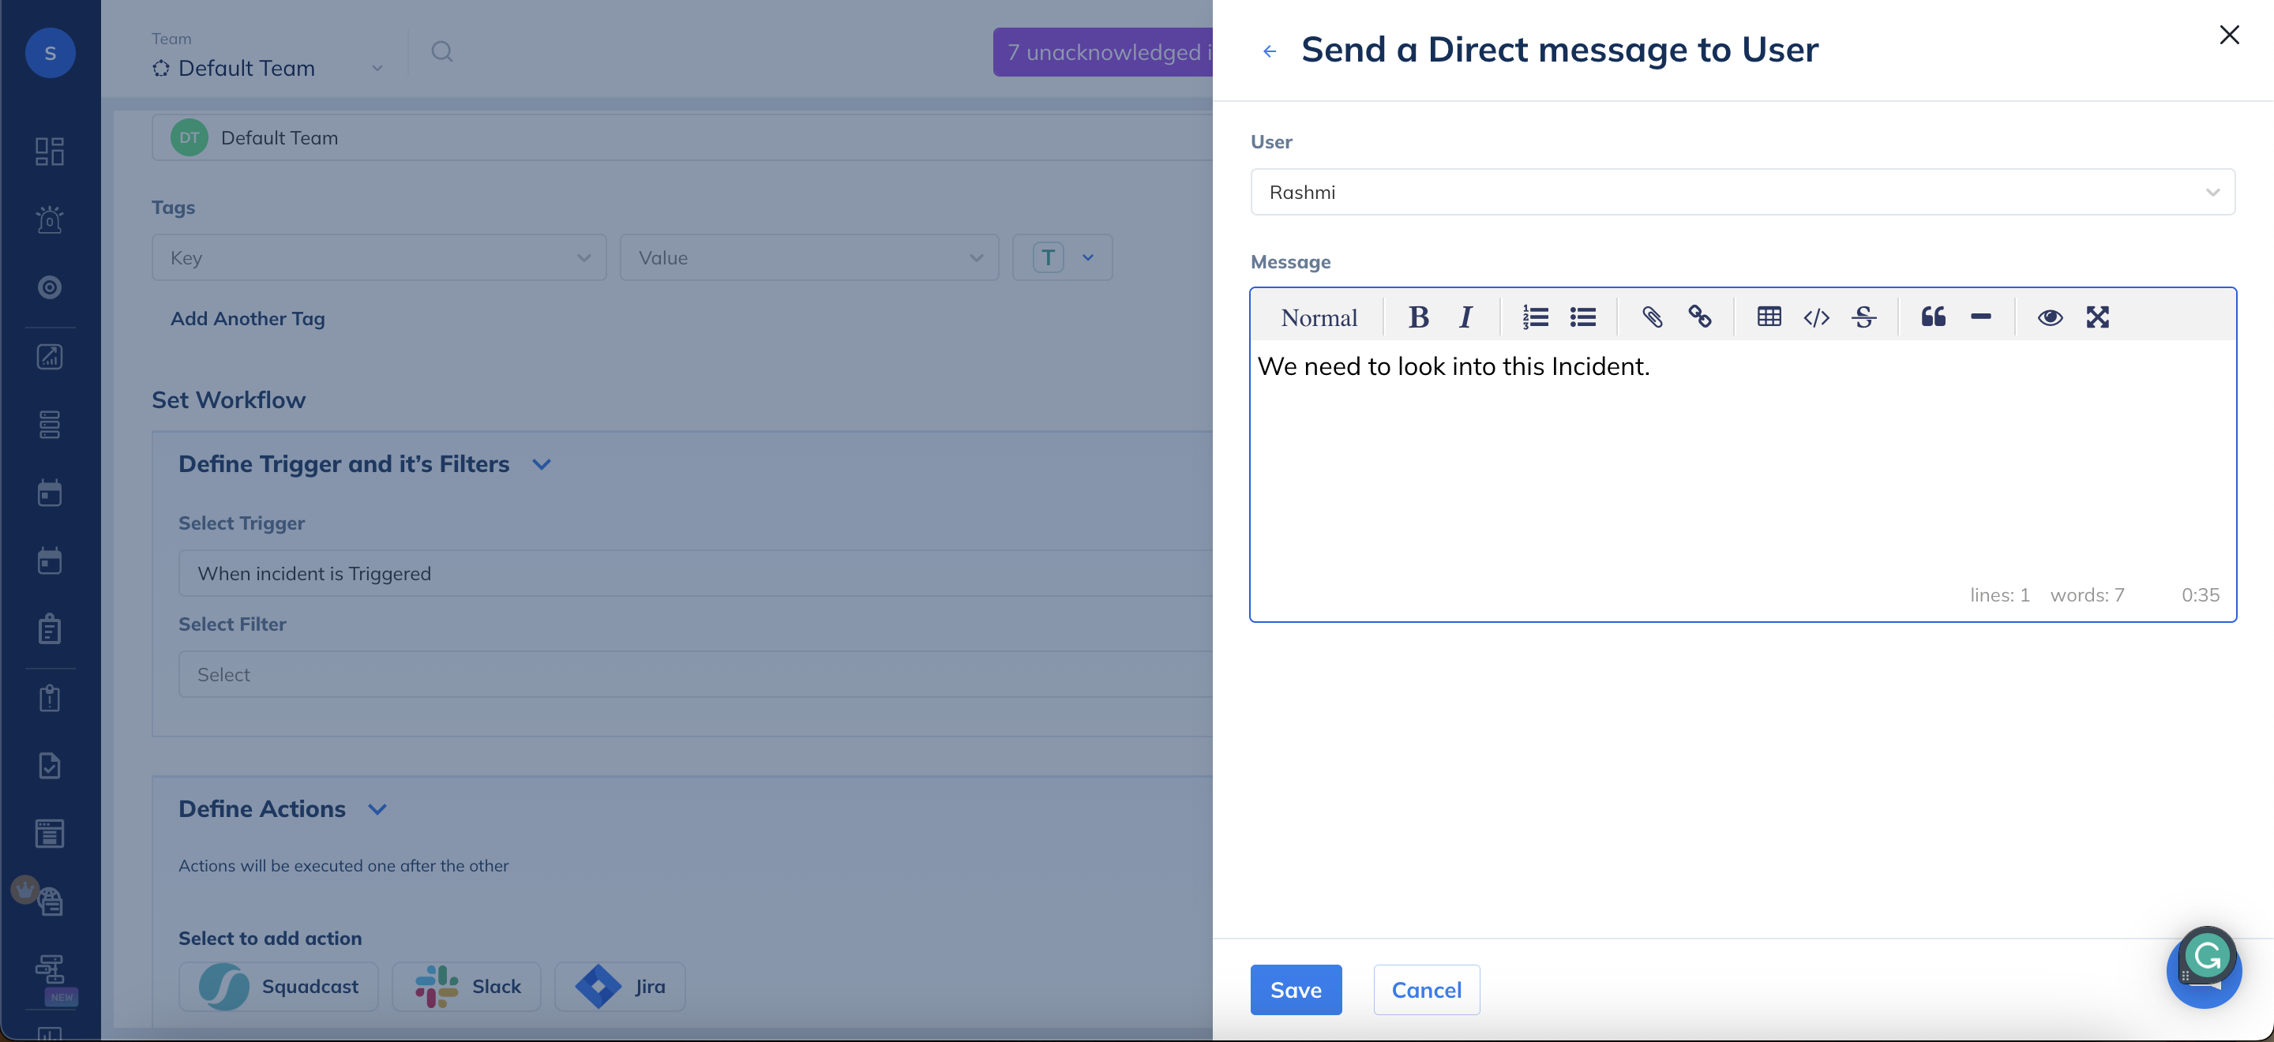Apply strikethrough formatting
Screen dimensions: 2274x1042
pos(1863,317)
